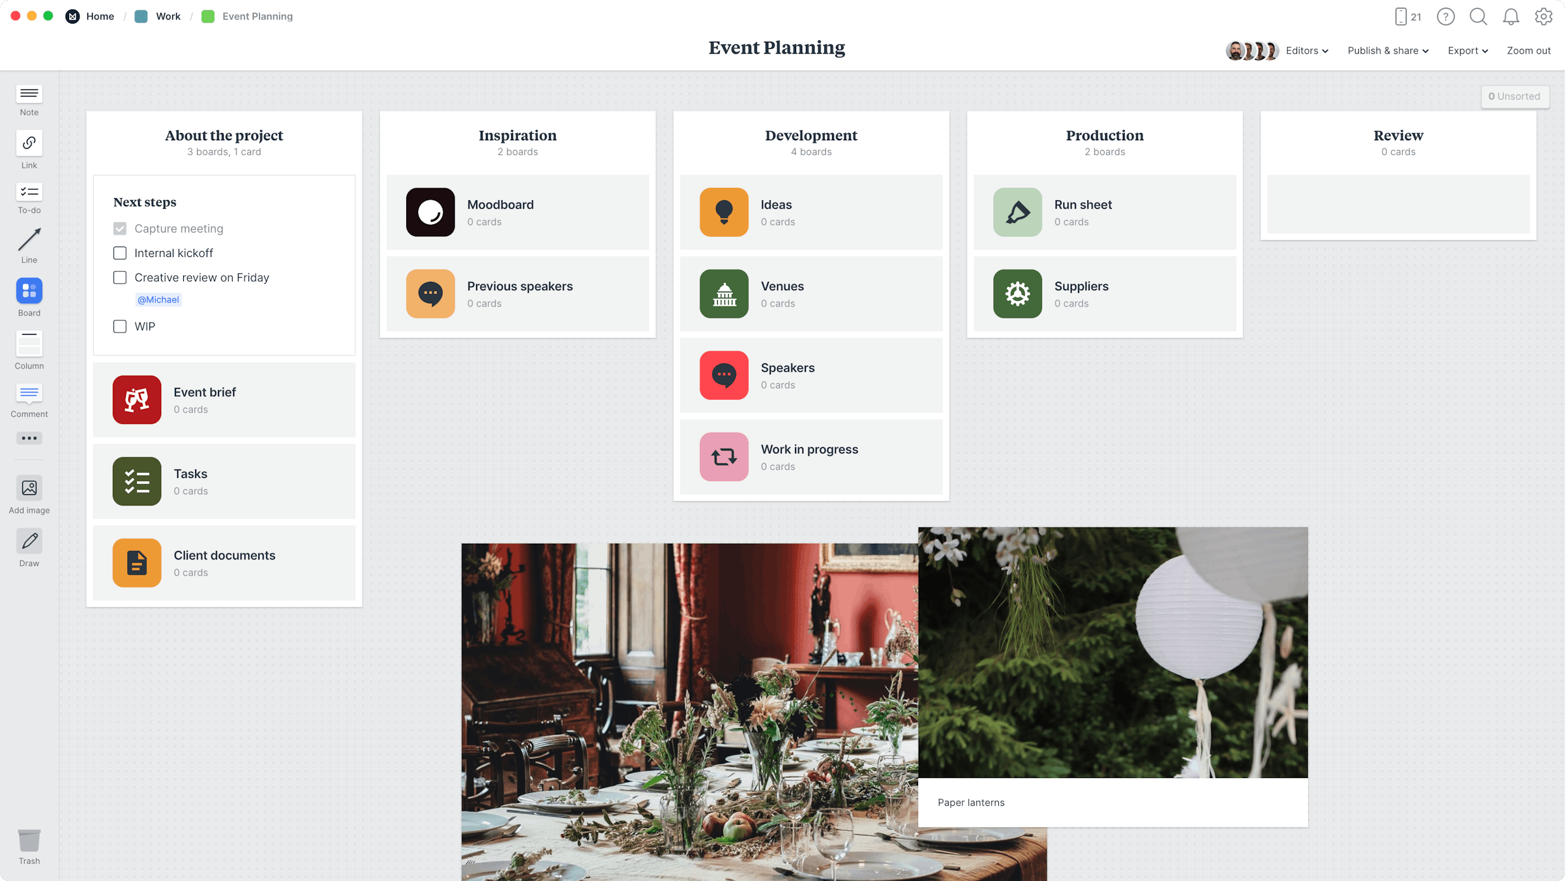
Task: Toggle the WIP checkbox
Action: click(x=121, y=327)
